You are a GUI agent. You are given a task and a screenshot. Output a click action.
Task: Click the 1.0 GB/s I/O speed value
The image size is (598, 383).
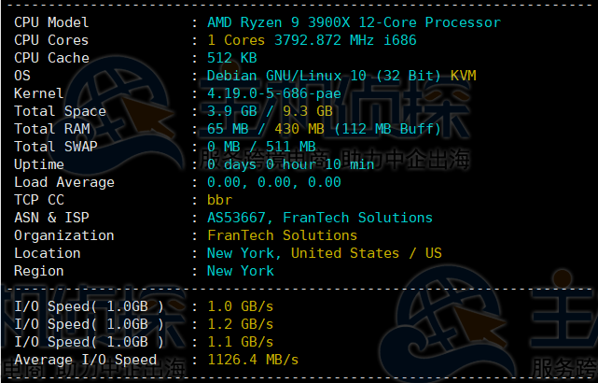coord(240,306)
